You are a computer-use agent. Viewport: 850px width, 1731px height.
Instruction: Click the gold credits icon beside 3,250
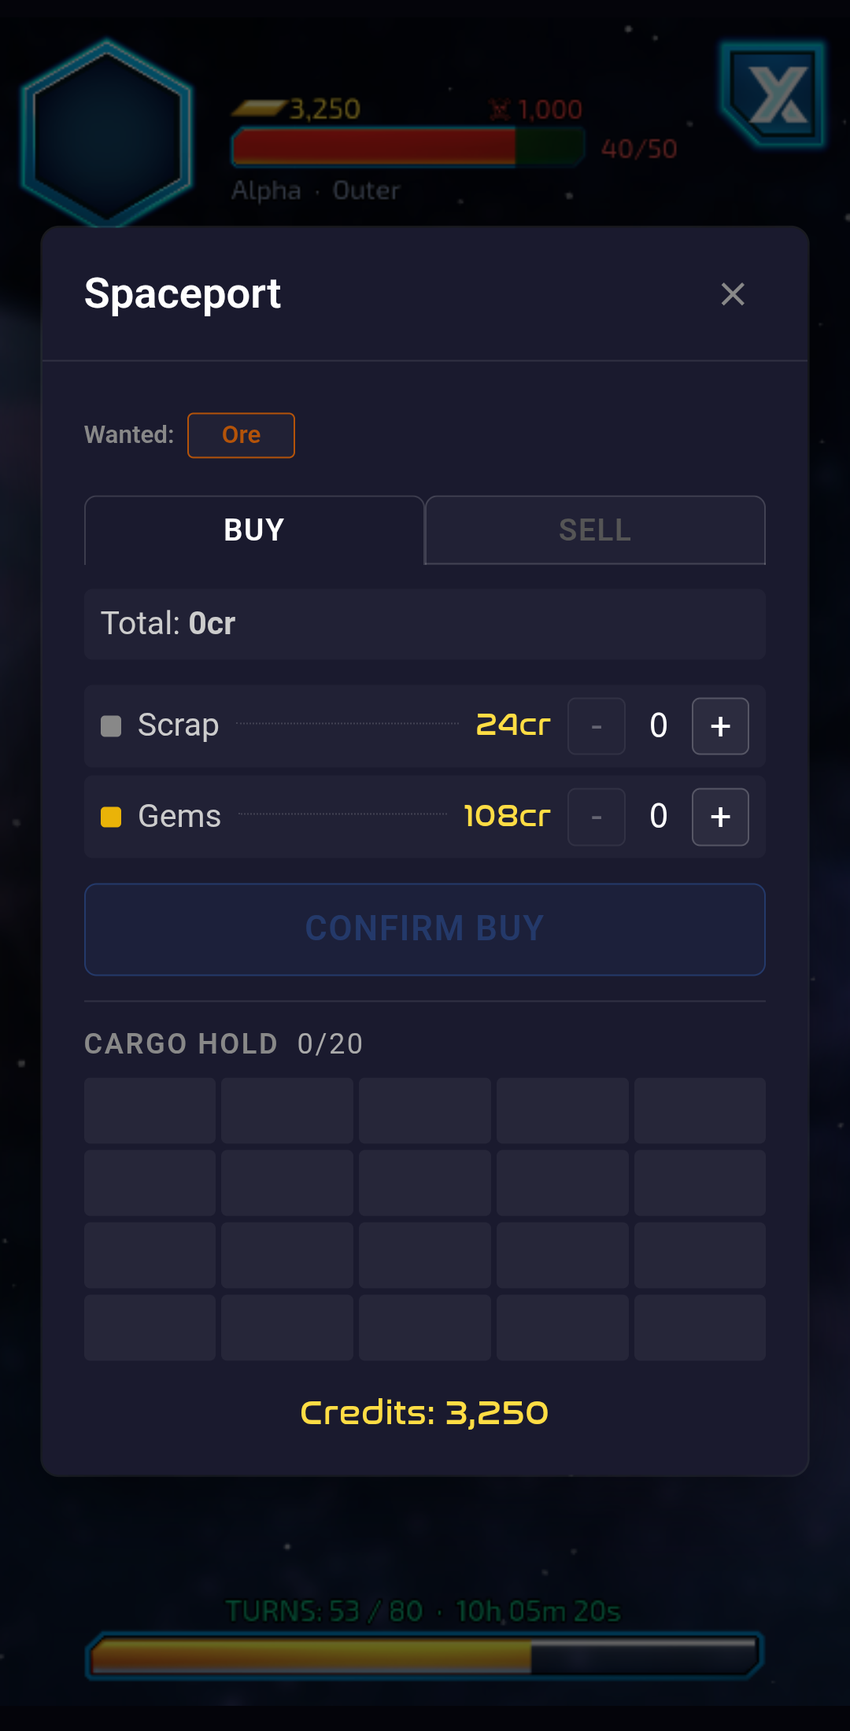[x=260, y=109]
